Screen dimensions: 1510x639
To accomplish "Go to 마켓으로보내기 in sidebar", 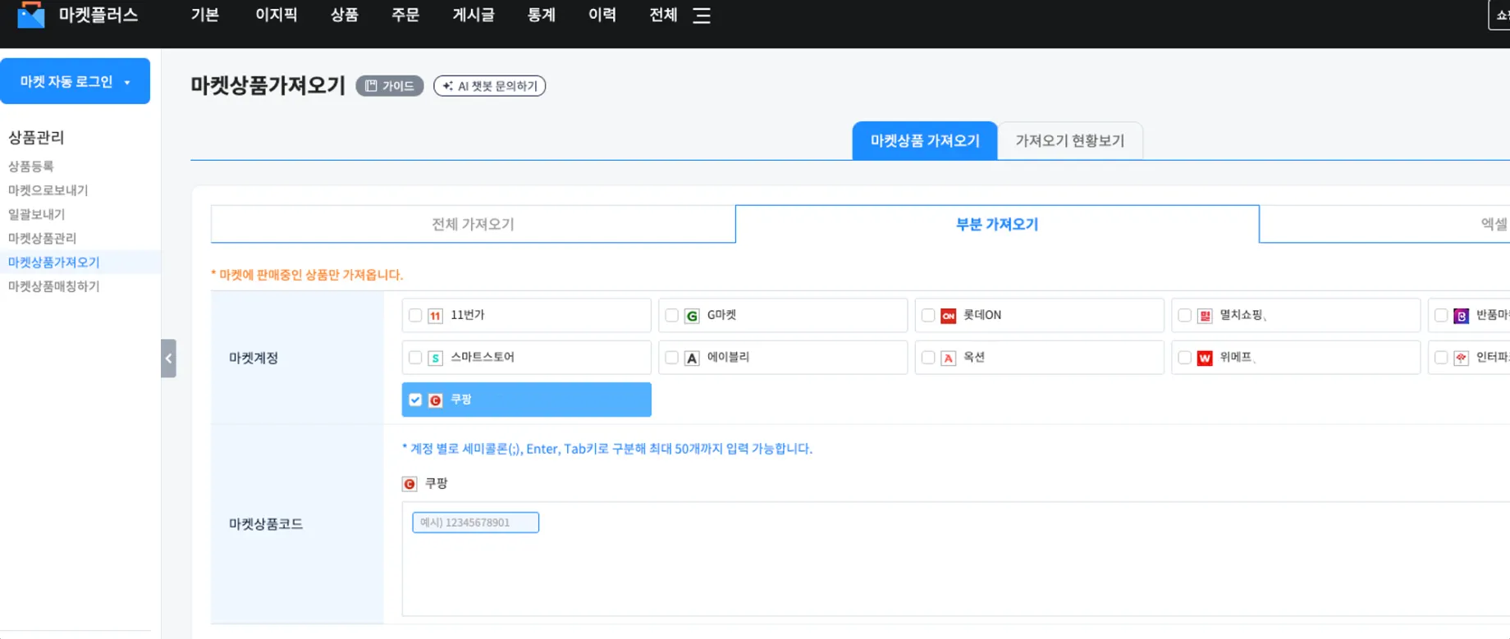I will [x=48, y=190].
